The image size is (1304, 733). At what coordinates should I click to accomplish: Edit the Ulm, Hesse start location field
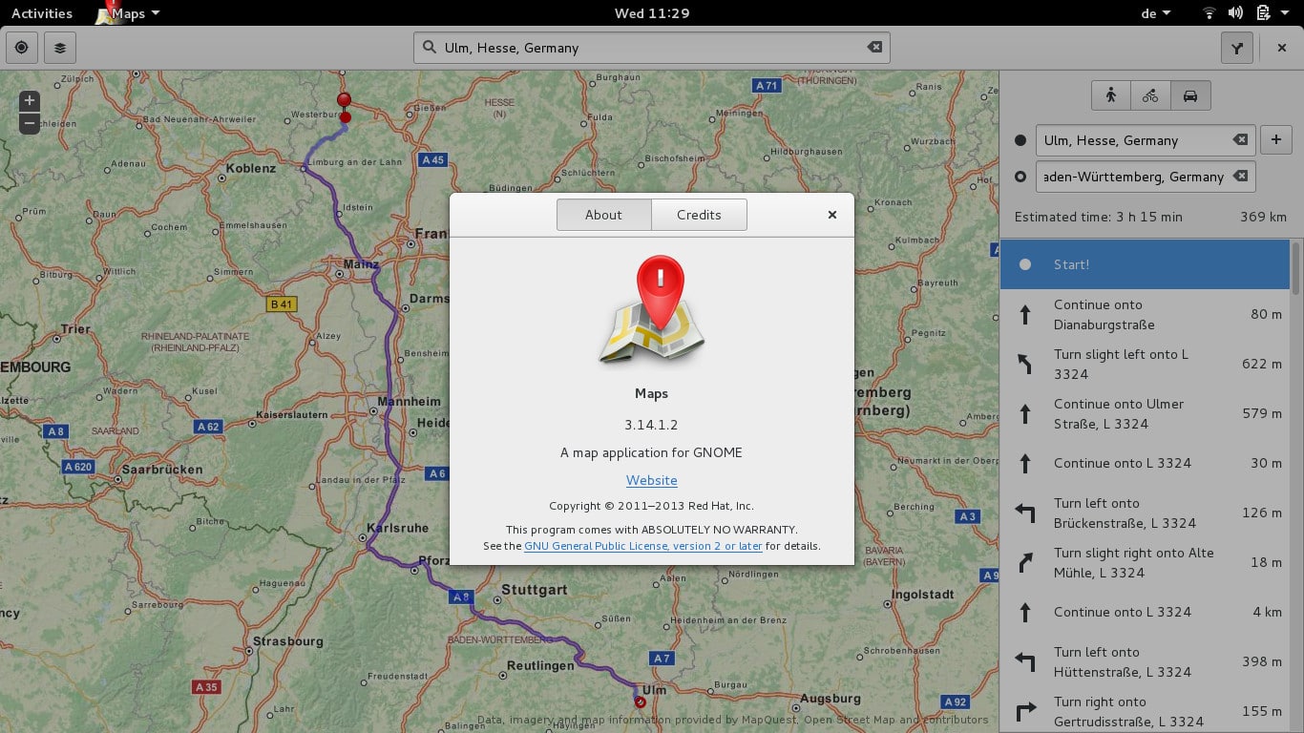[1146, 140]
